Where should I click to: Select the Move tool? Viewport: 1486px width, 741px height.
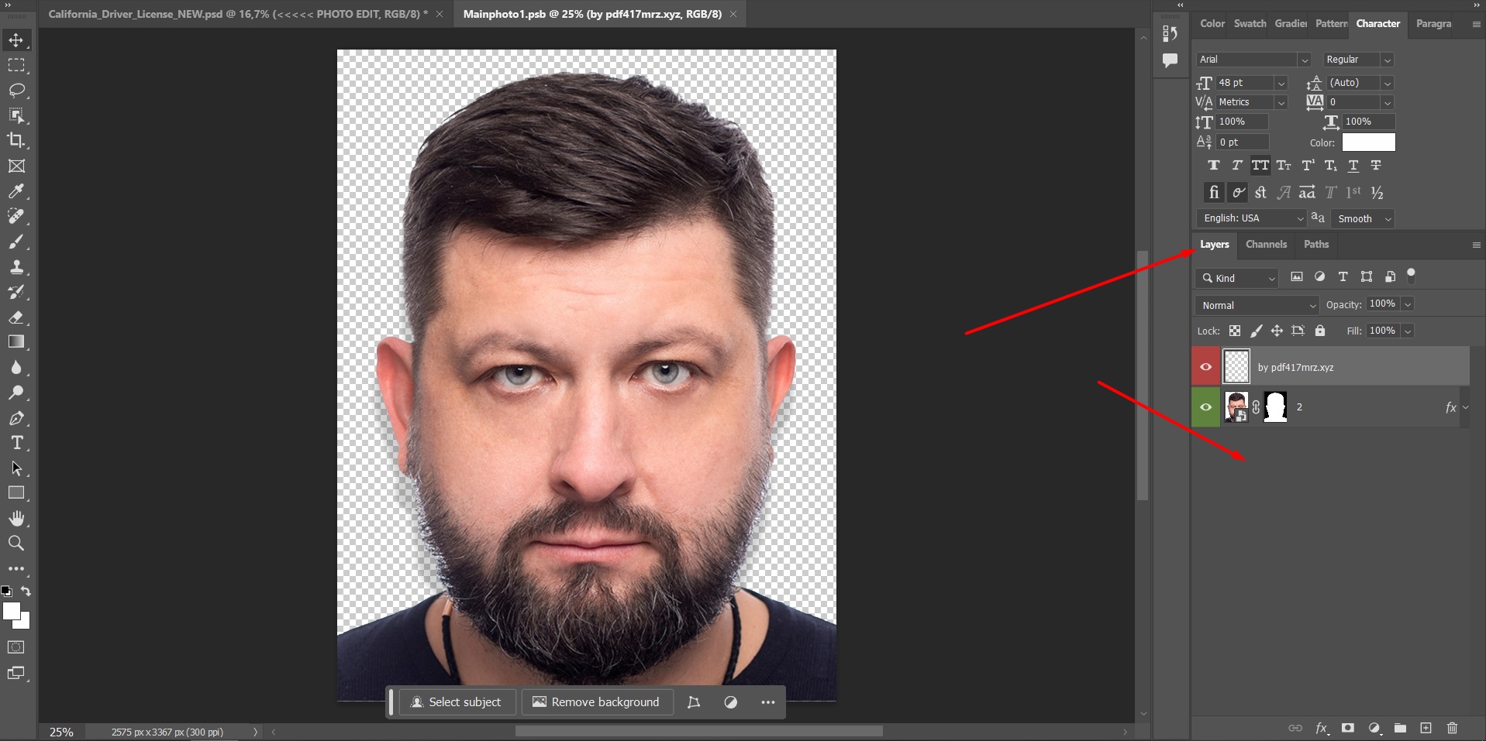(x=16, y=39)
